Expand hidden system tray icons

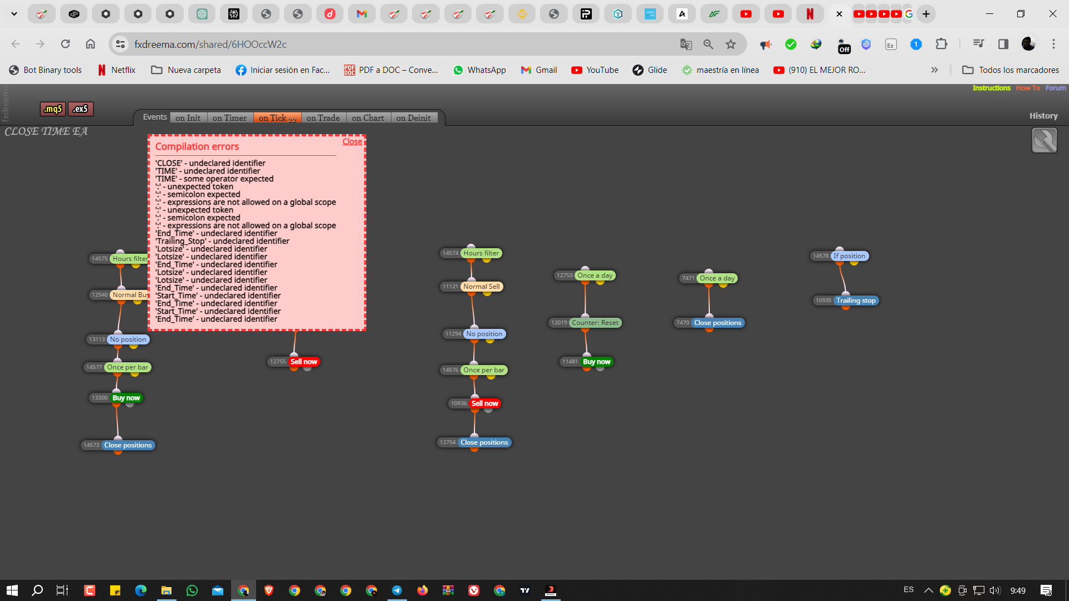coord(928,590)
